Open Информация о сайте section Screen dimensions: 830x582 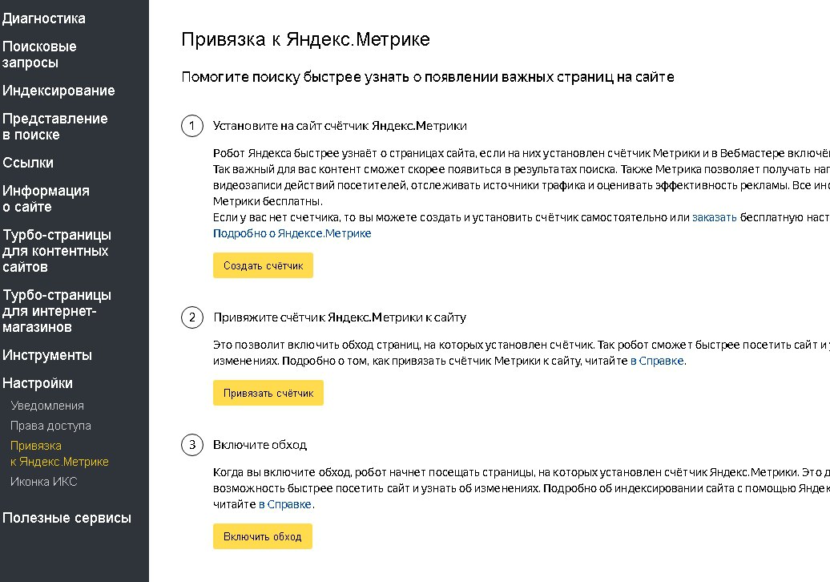(x=46, y=199)
